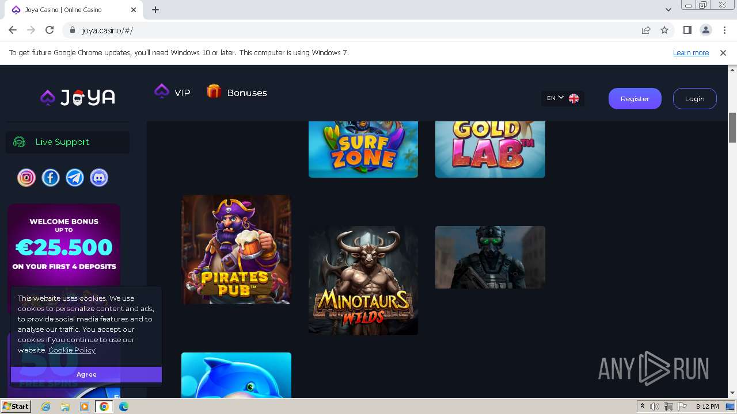Open the Surf Zone game thumbnail

[363, 149]
